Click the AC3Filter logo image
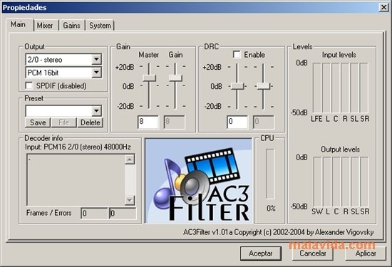392x267 pixels. click(x=199, y=181)
